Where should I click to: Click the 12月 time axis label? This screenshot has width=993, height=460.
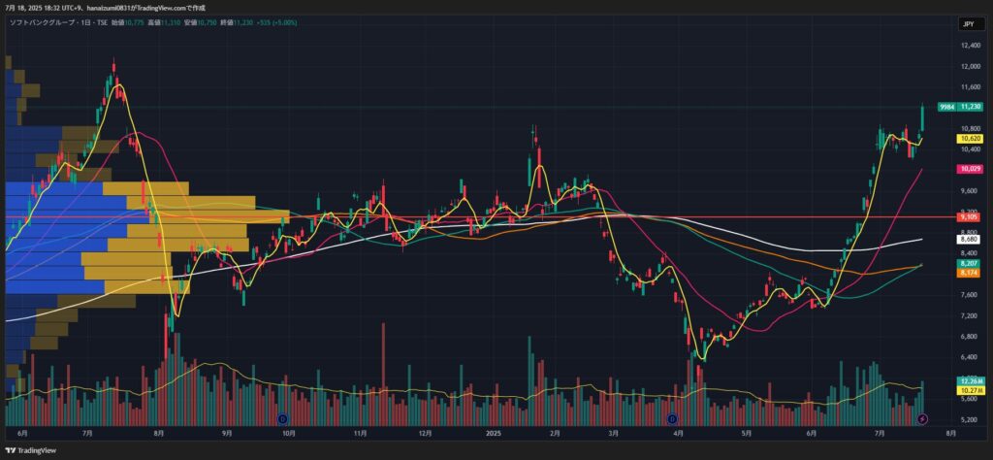426,434
